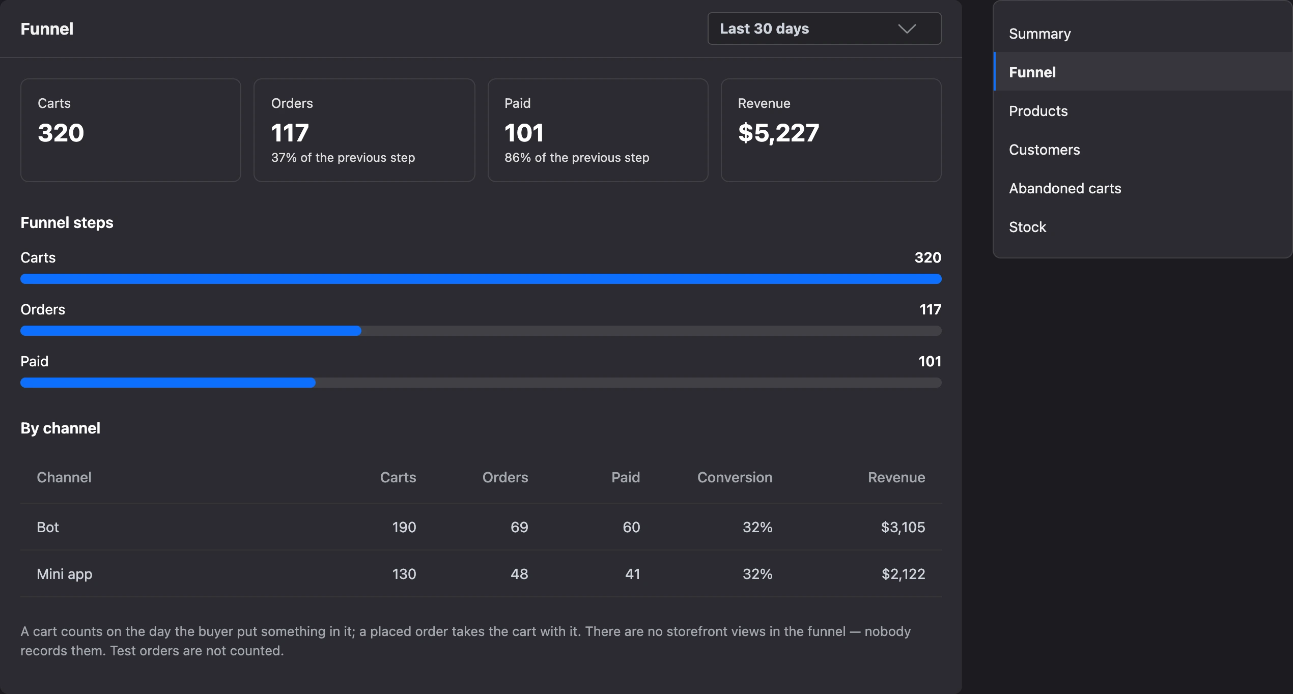The height and width of the screenshot is (694, 1293).
Task: Click the Orders funnel step bar
Action: coord(481,331)
